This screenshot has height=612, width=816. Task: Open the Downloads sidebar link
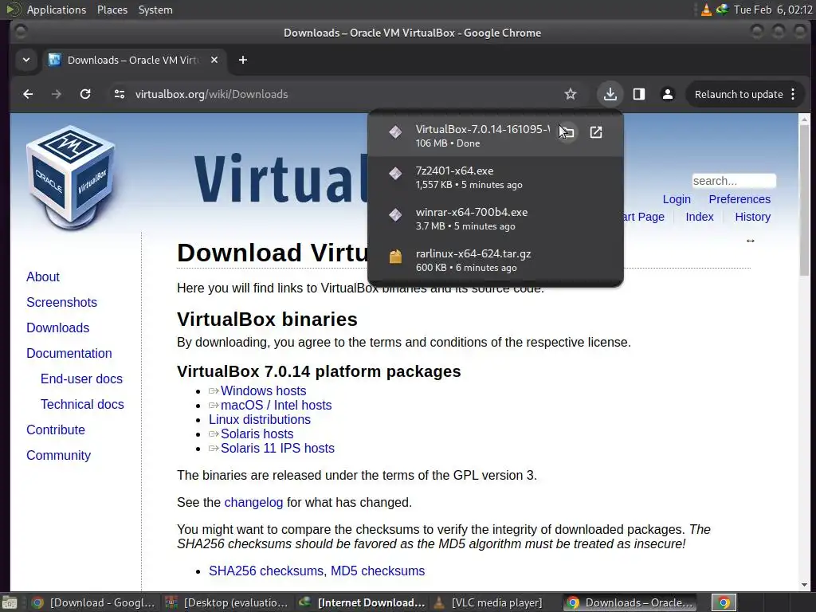(x=57, y=328)
